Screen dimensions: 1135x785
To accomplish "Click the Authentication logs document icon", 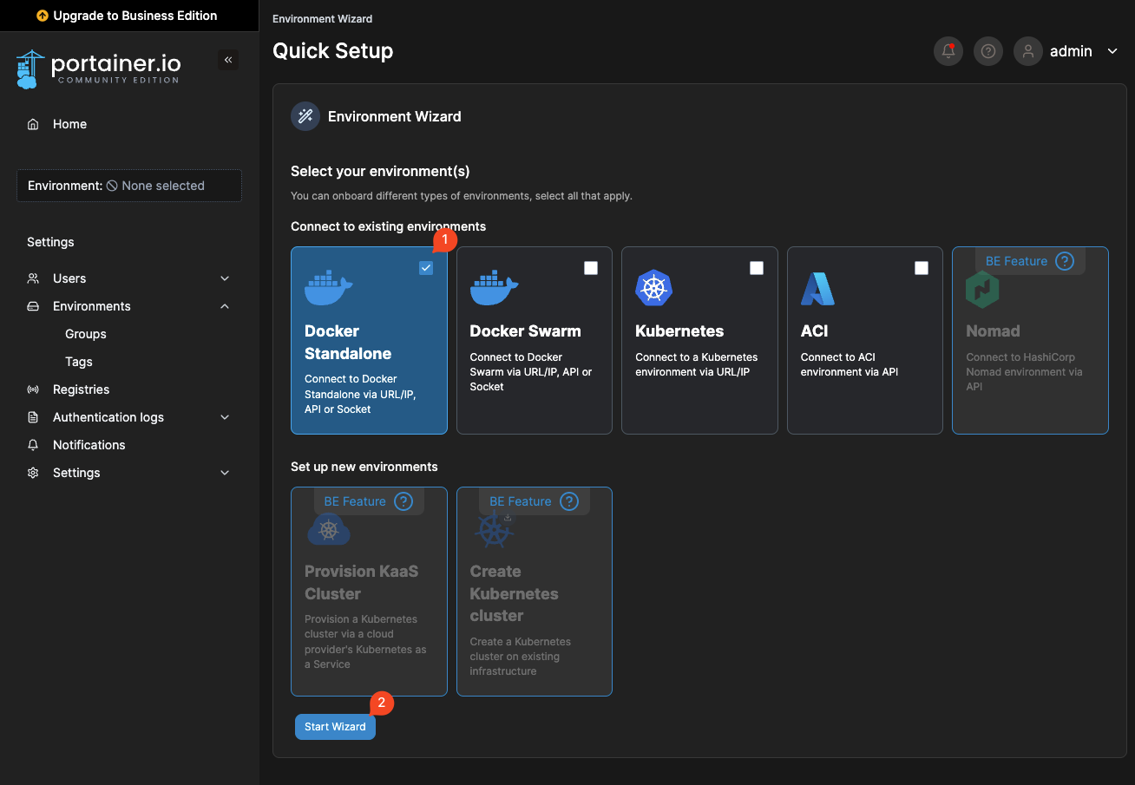I will [33, 417].
